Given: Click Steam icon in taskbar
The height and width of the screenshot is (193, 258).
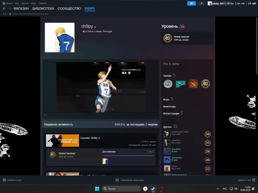Looking at the screenshot, I should (153, 189).
